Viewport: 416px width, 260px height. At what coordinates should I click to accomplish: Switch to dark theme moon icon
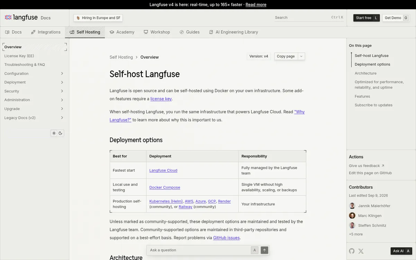click(x=60, y=133)
